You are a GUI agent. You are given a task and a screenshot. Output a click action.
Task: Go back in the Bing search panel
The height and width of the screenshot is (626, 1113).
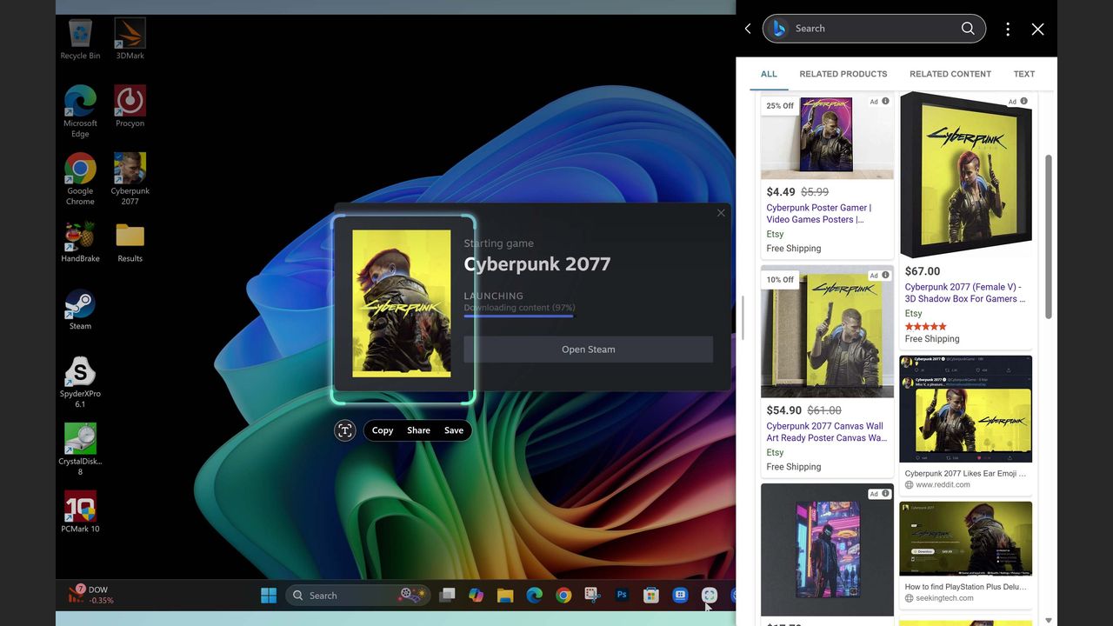tap(748, 29)
